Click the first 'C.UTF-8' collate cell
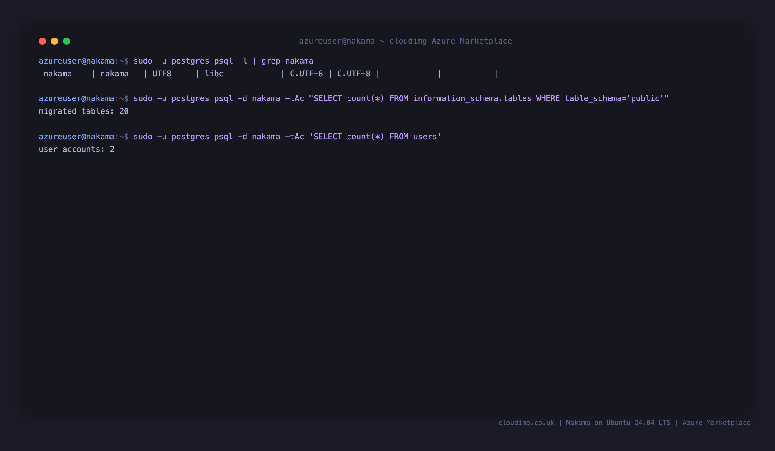This screenshot has width=775, height=451. click(x=306, y=74)
